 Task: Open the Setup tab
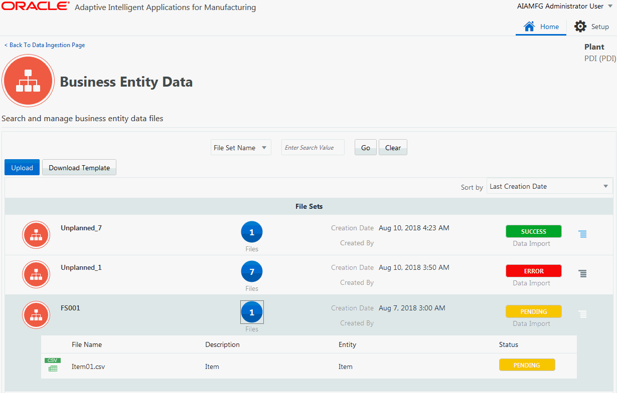coord(591,27)
